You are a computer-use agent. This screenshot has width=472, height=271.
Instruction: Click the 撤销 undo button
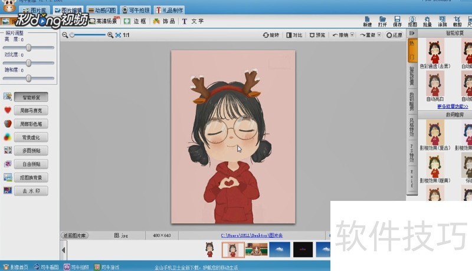pos(340,35)
